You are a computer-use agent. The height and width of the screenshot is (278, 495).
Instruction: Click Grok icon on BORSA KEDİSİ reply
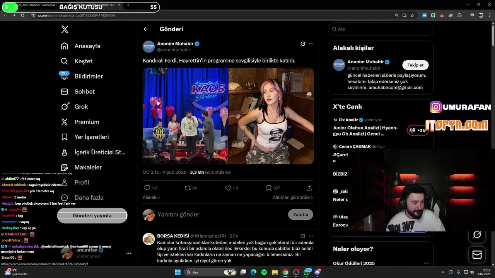[x=303, y=236]
